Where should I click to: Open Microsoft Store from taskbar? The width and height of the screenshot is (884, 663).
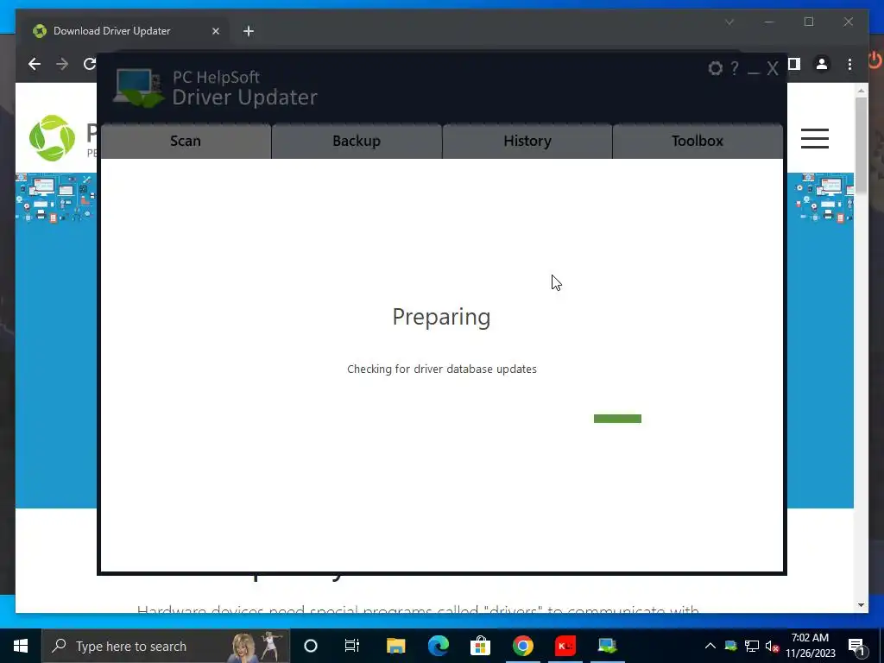480,646
